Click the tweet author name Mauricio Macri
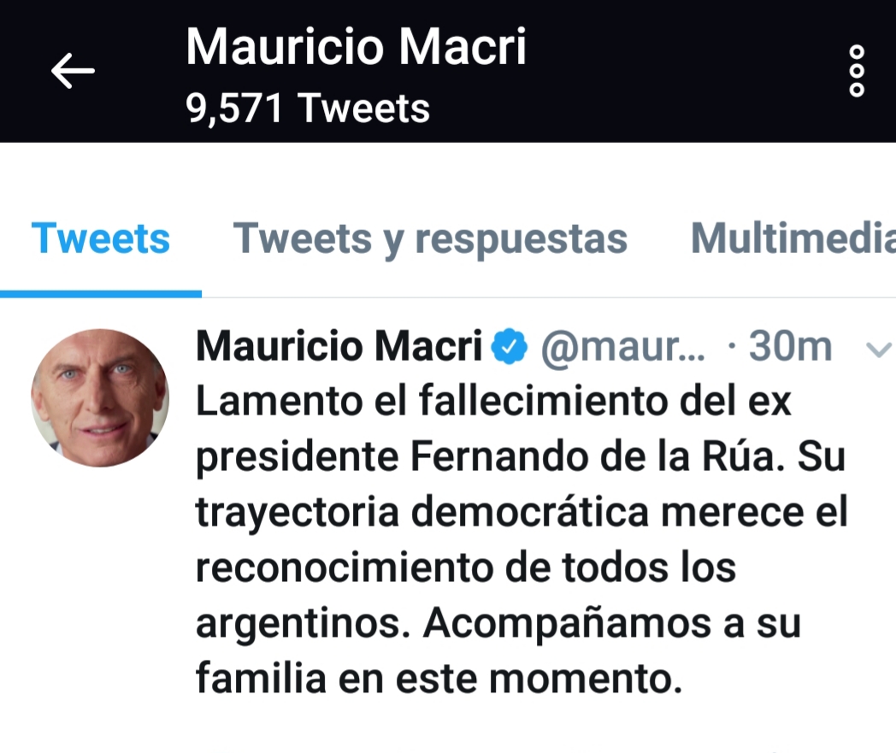 (339, 347)
